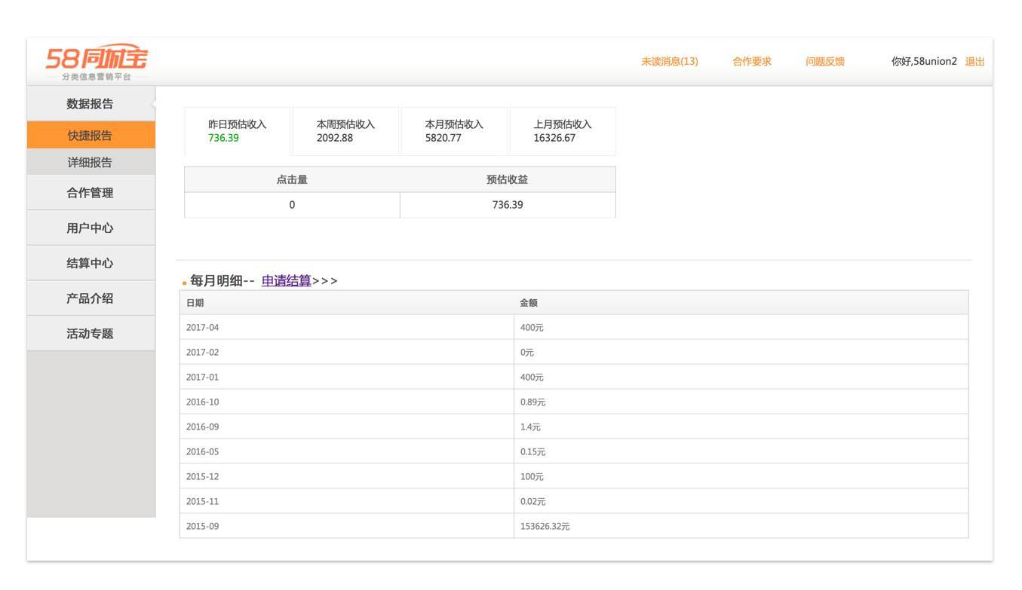Select 快捷报告 in the sidebar
1022x590 pixels.
(x=91, y=135)
